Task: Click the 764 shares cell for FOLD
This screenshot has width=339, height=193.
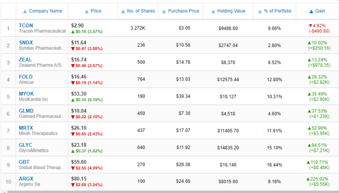Action: 141,80
